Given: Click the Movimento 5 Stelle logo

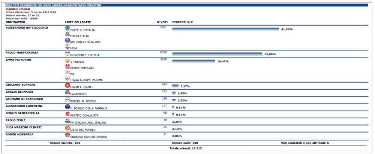Looking at the screenshot, I should tap(67, 54).
